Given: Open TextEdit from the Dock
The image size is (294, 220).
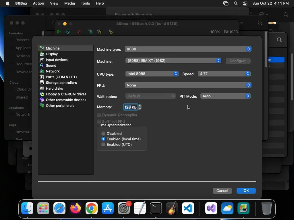Looking at the screenshot, I should pos(140,208).
